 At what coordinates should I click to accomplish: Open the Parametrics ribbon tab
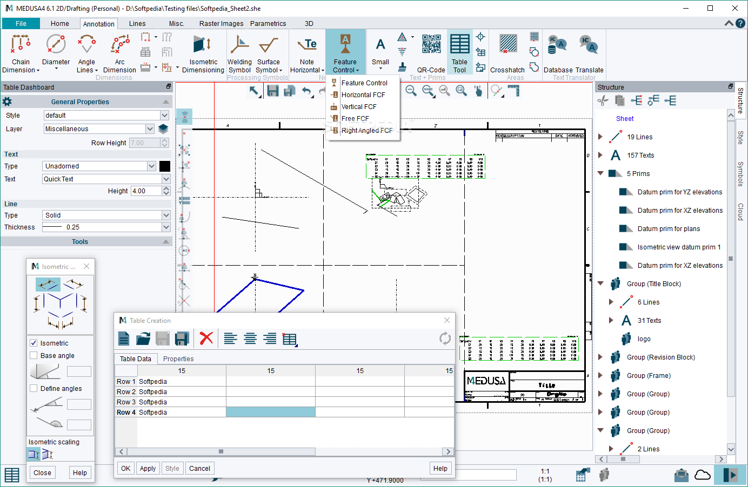[268, 24]
